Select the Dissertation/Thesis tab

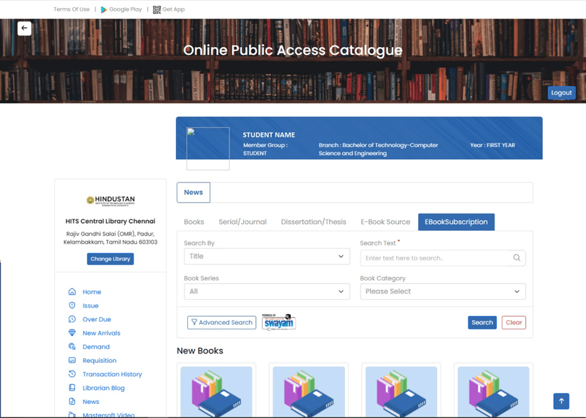click(x=313, y=222)
